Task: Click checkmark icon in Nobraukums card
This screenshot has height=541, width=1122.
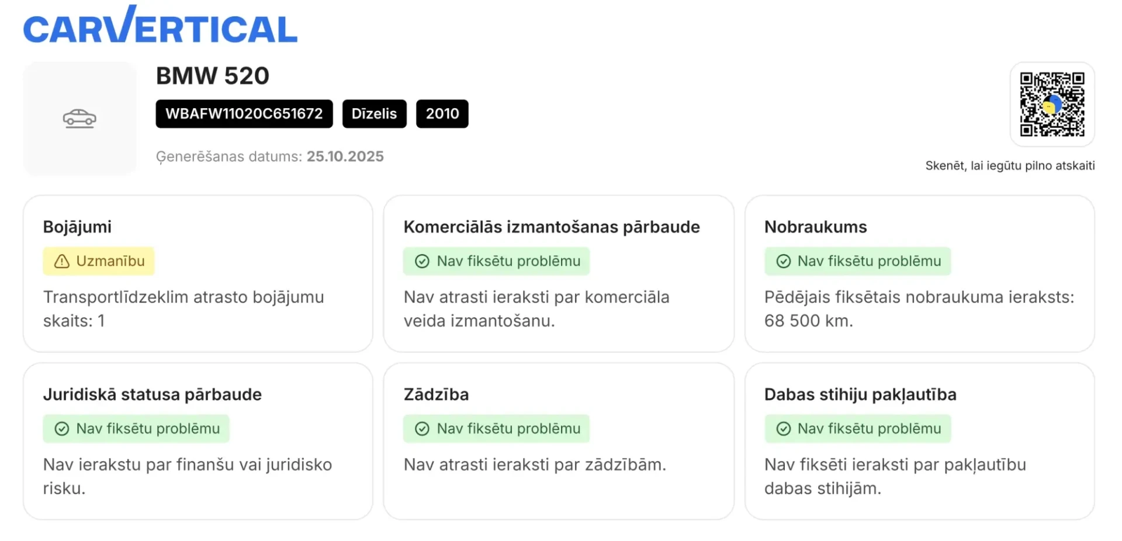Action: pos(783,261)
